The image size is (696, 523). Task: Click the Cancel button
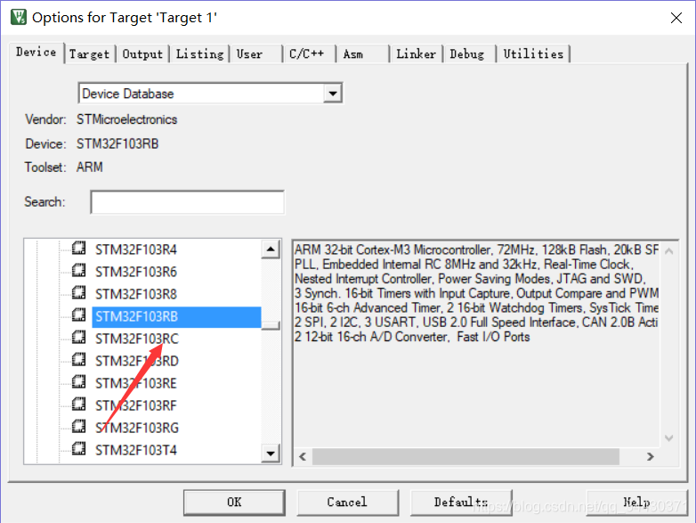pyautogui.click(x=347, y=503)
